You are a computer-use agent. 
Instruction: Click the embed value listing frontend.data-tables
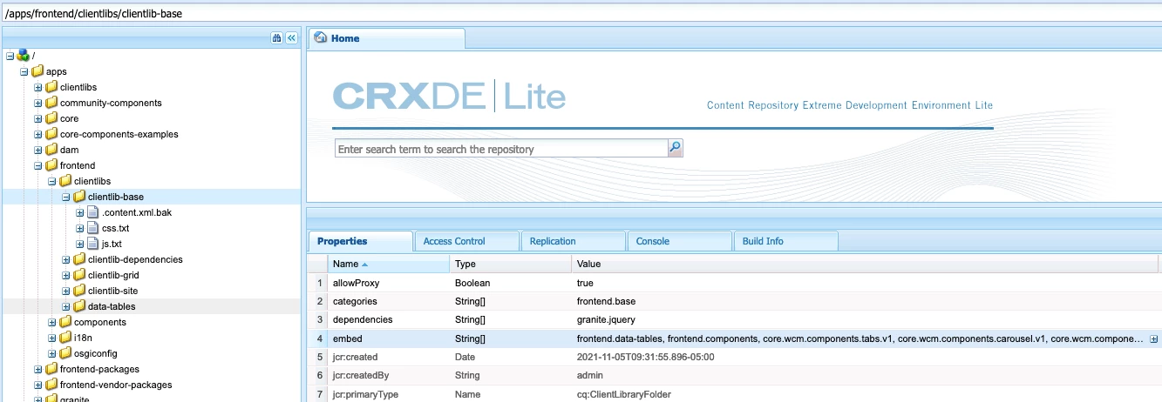coord(859,338)
